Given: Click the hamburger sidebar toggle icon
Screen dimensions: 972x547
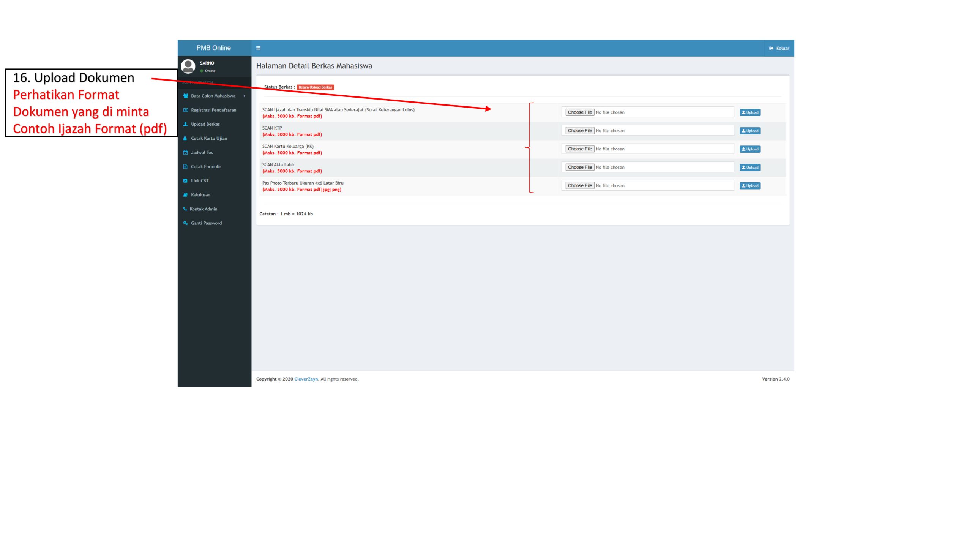Looking at the screenshot, I should [258, 48].
